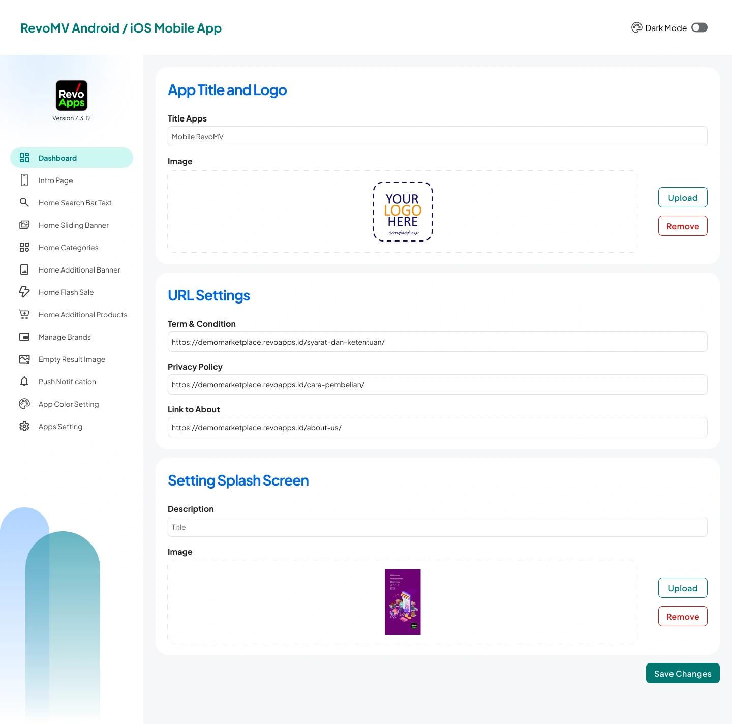The image size is (732, 724).
Task: Click the App Title and Logo heading
Action: coord(227,90)
